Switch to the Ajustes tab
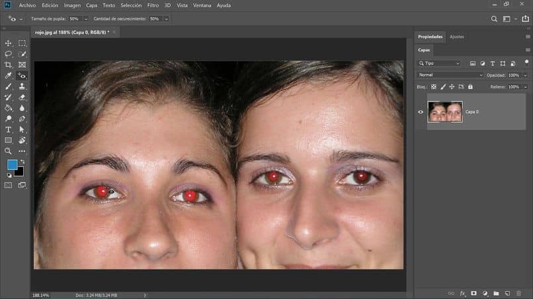 pyautogui.click(x=457, y=37)
